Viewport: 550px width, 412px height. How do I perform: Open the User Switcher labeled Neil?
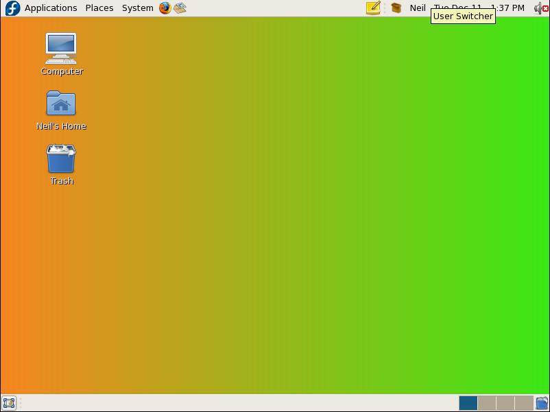click(416, 8)
